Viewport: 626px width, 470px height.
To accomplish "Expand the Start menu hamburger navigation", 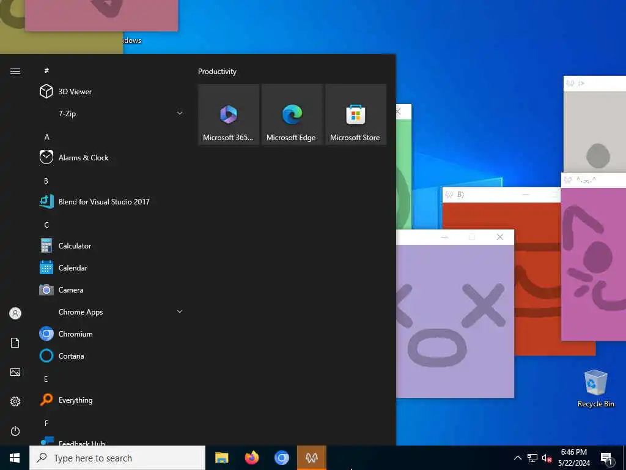I will (x=15, y=71).
